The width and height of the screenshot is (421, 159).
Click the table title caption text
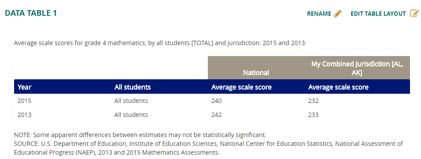159,43
